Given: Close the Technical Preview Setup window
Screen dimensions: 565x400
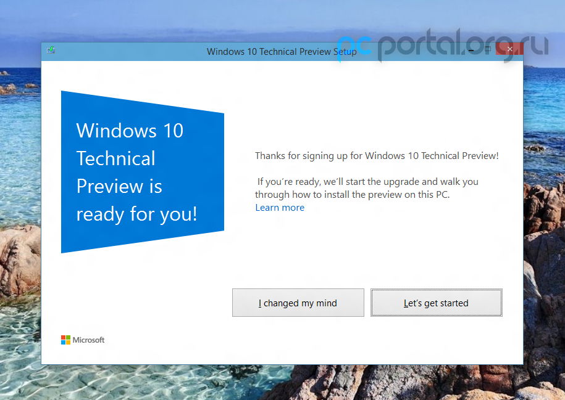Looking at the screenshot, I should (509, 49).
